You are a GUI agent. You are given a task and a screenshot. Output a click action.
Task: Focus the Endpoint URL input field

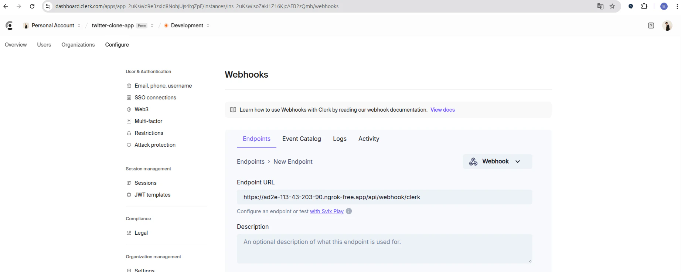point(385,197)
